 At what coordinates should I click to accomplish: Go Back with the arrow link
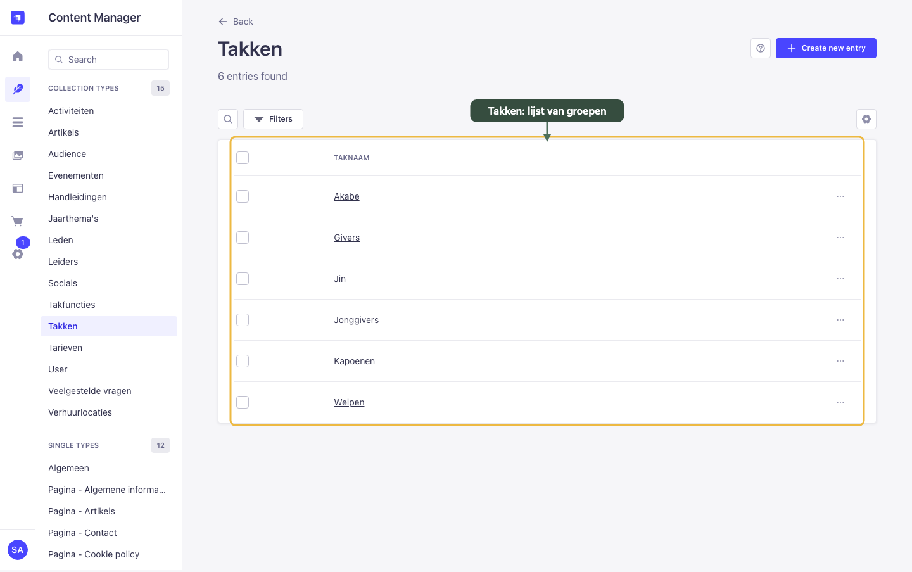pyautogui.click(x=236, y=22)
